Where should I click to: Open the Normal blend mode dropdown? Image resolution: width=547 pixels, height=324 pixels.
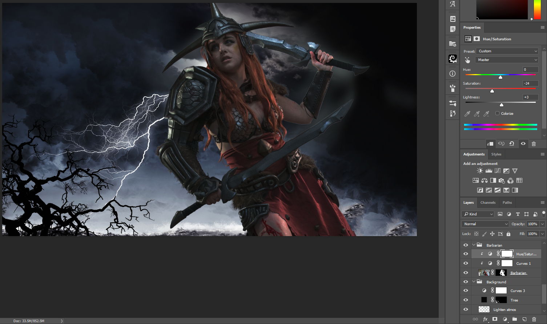pos(485,224)
